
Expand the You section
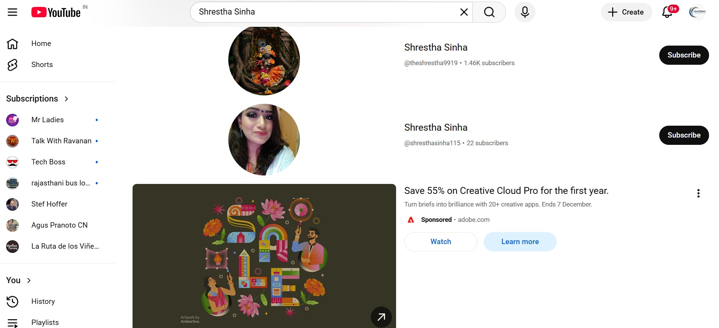(x=18, y=280)
